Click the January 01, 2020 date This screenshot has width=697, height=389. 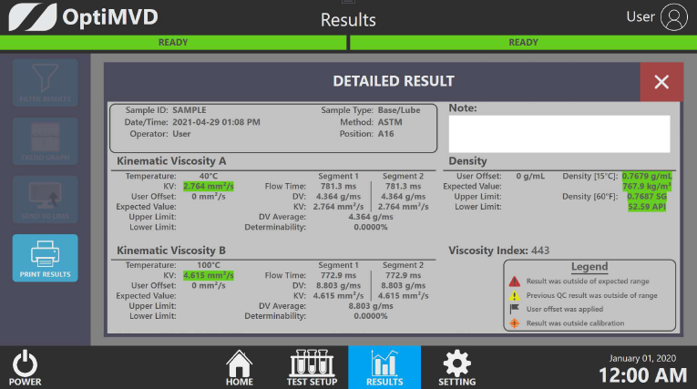[642, 358]
